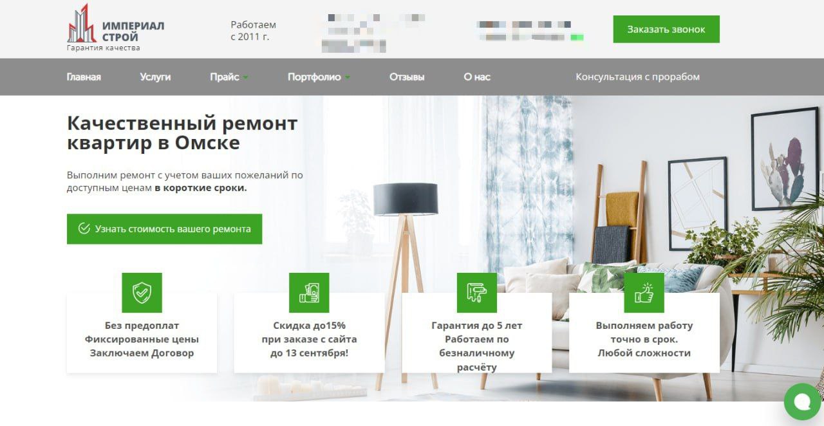This screenshot has width=824, height=426.
Task: Click the checkmark circle in the cost button
Action: pos(84,228)
